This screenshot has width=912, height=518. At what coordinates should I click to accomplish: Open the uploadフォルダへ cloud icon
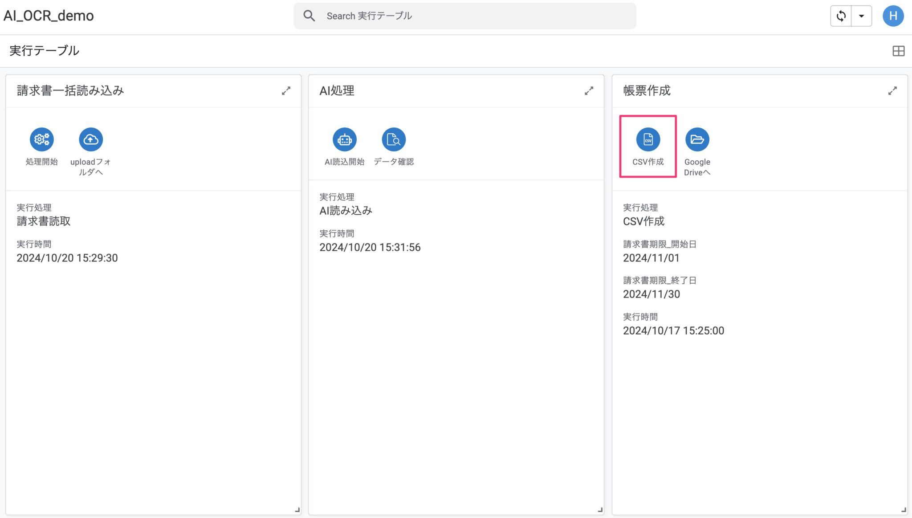coord(91,139)
